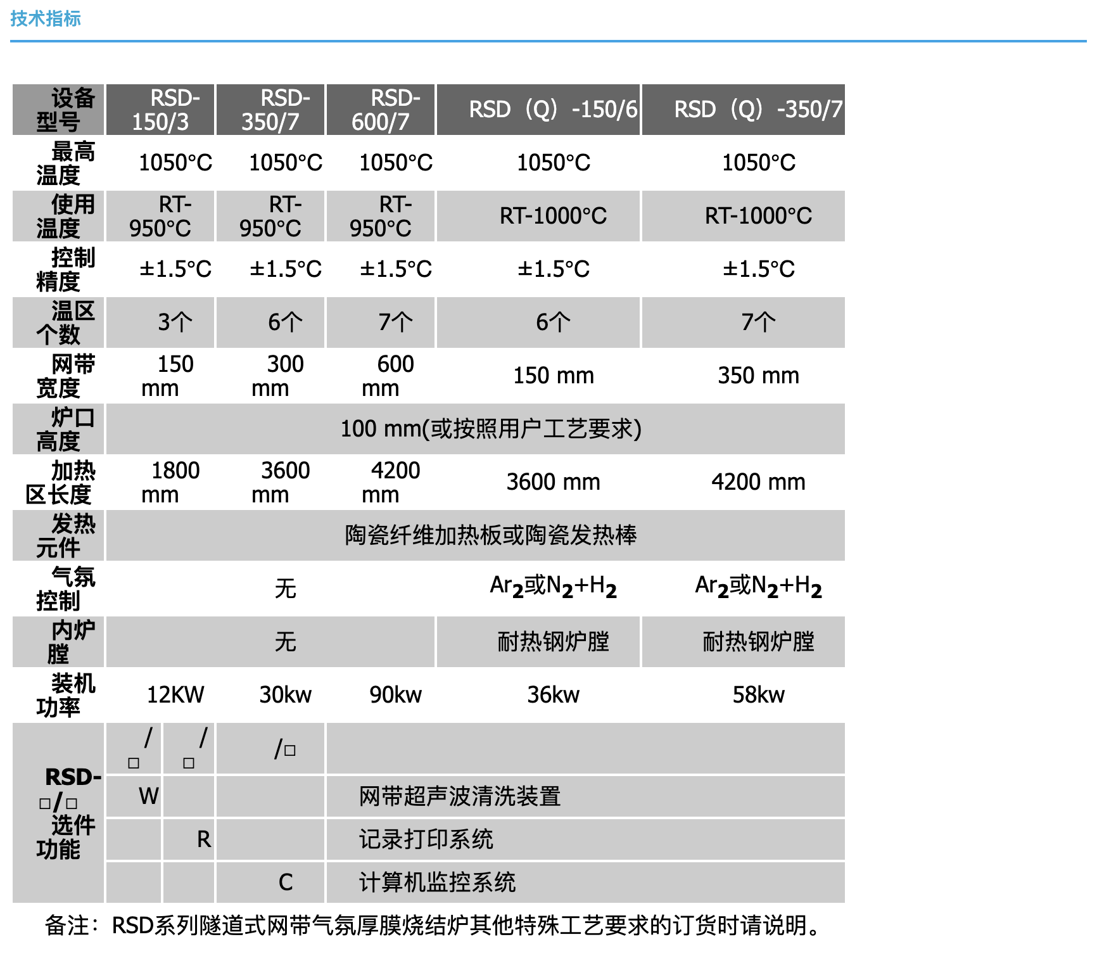The height and width of the screenshot is (963, 1097).
Task: Click the RSD (Q) -150/6 header cell
Action: pos(538,110)
